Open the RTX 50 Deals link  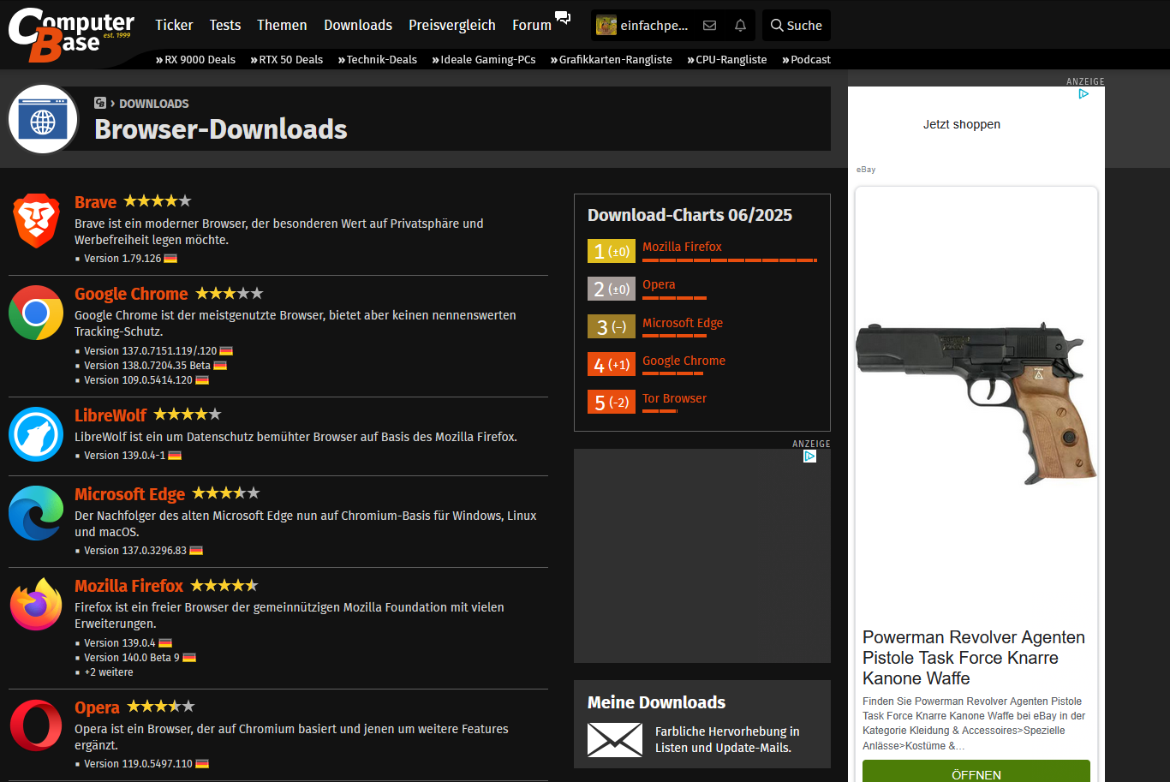pyautogui.click(x=286, y=60)
